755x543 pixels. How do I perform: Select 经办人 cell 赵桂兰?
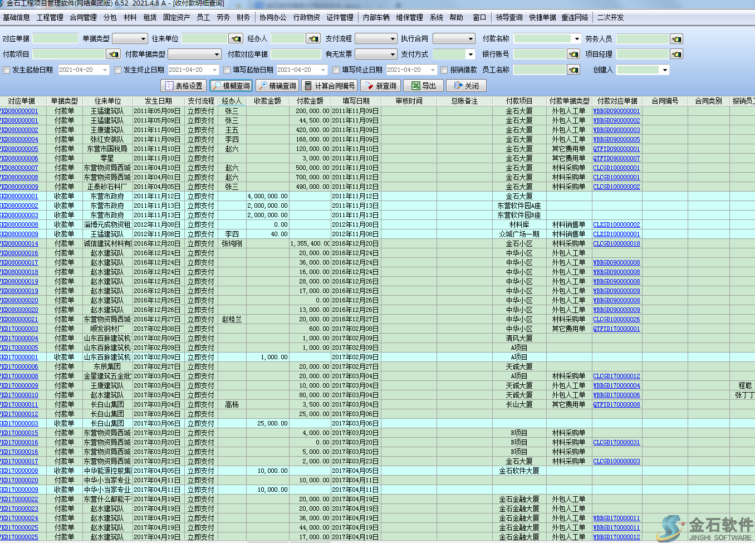click(232, 319)
